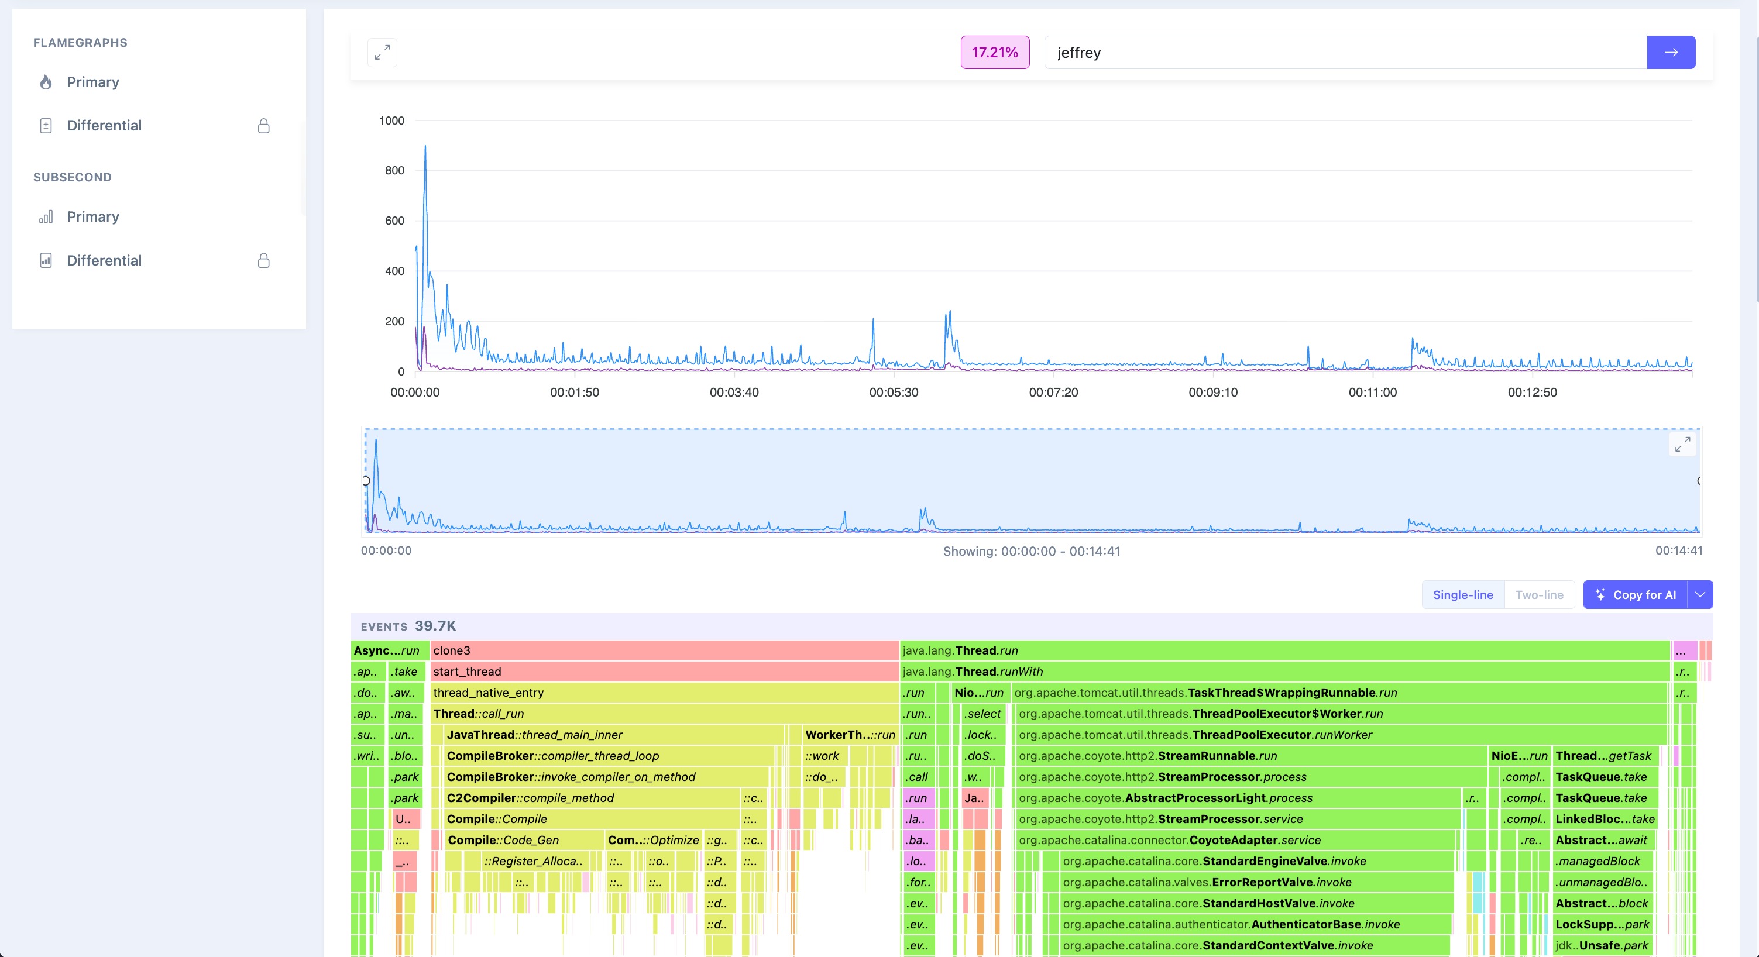Open the Copy for AI dropdown arrow
Viewport: 1759px width, 957px height.
[x=1700, y=594]
